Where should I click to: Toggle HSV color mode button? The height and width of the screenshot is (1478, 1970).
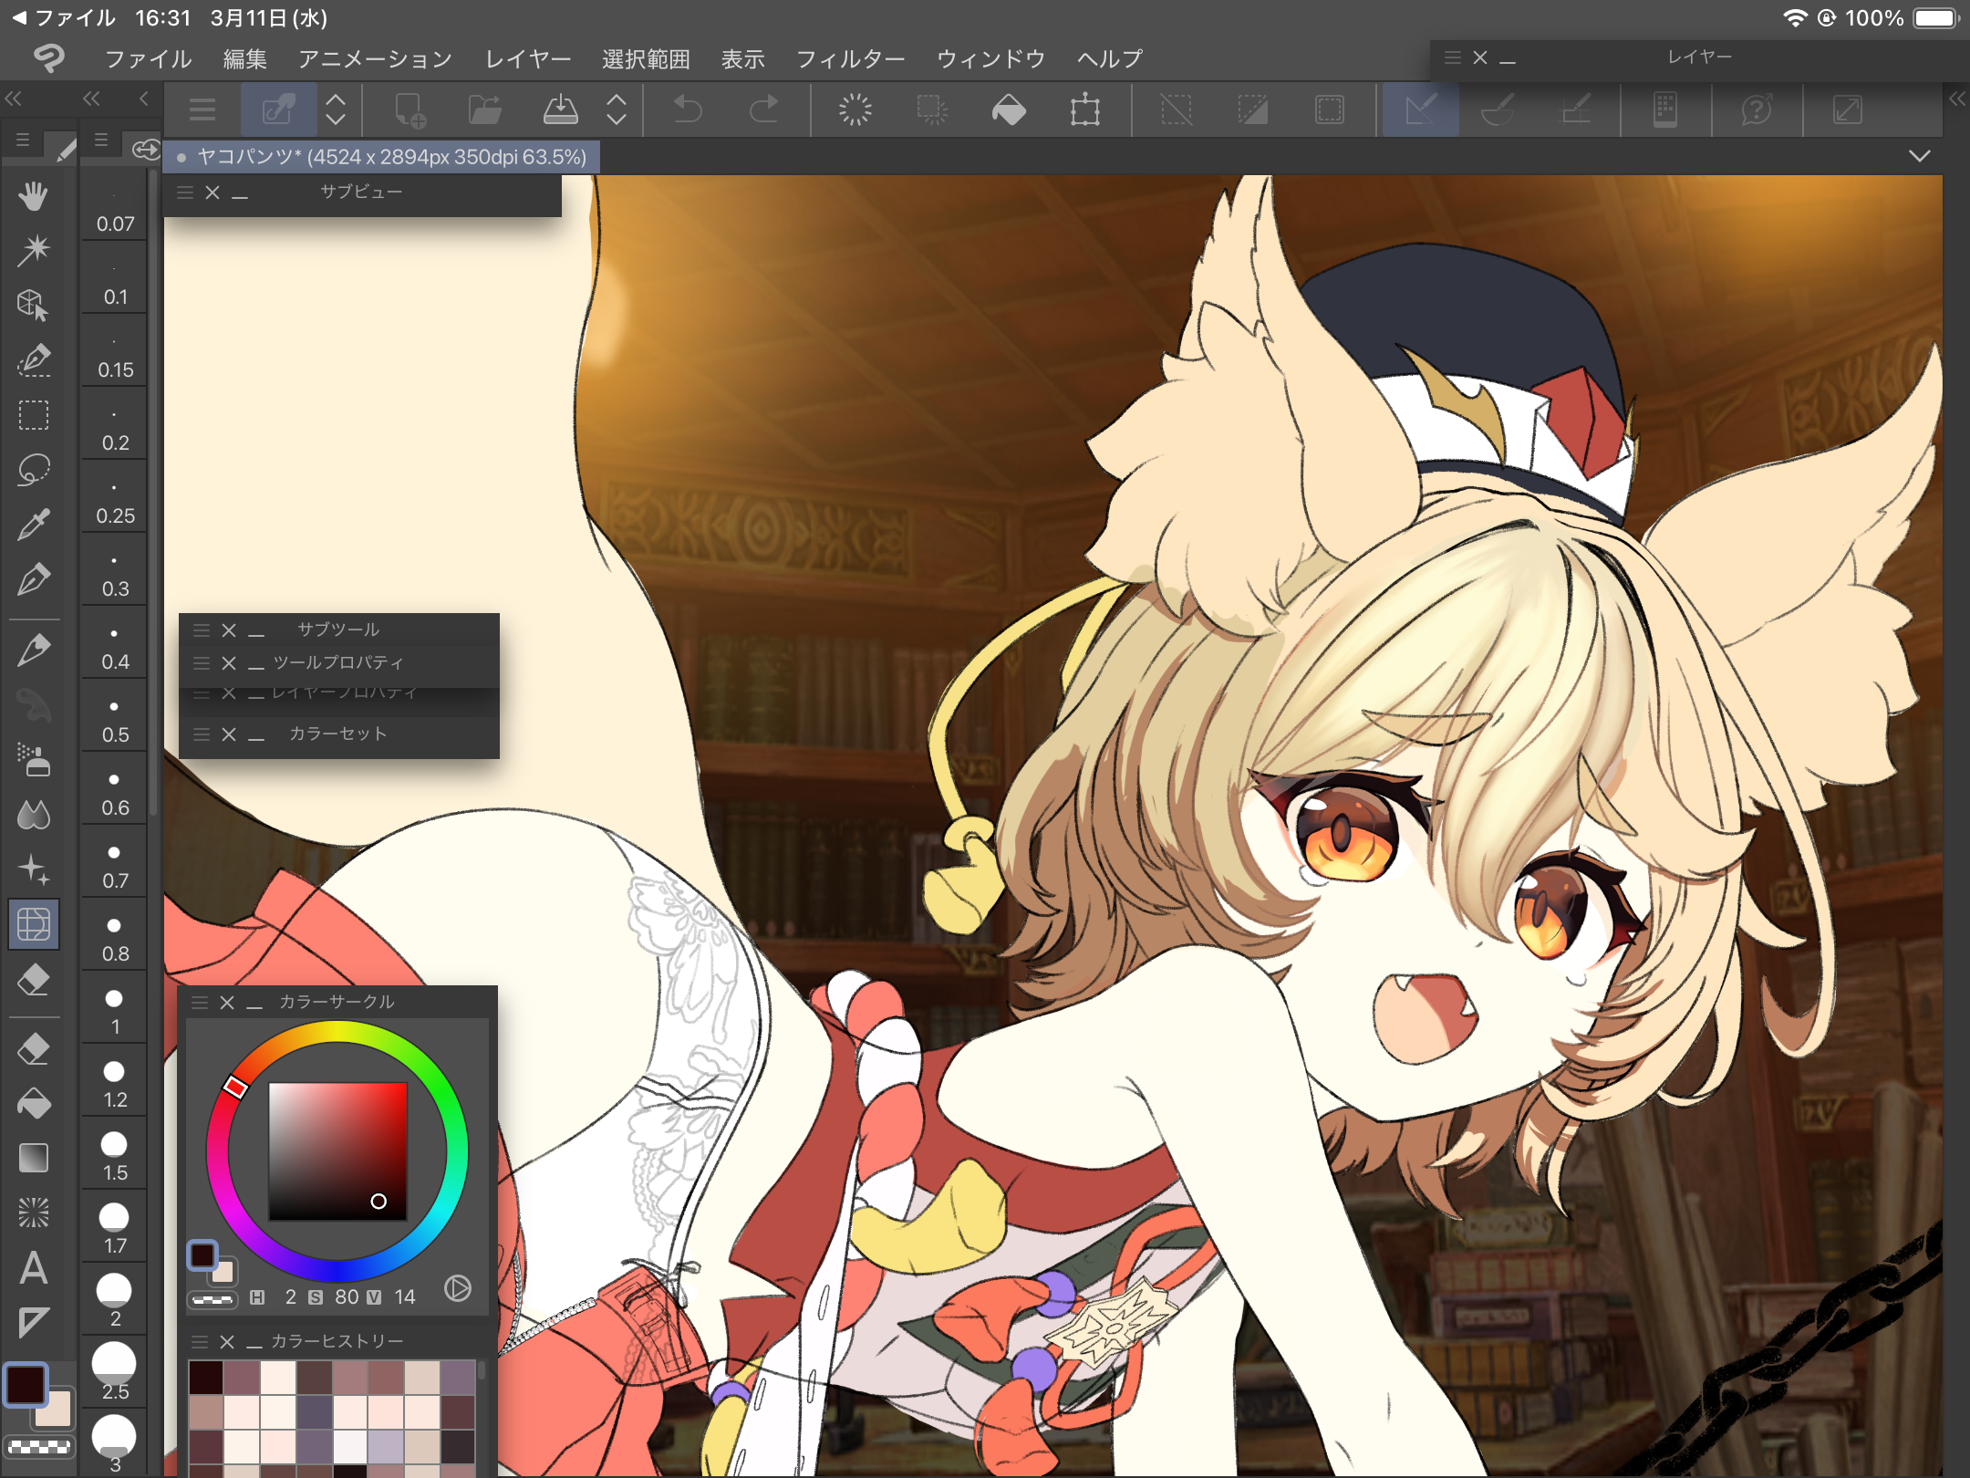(458, 1288)
